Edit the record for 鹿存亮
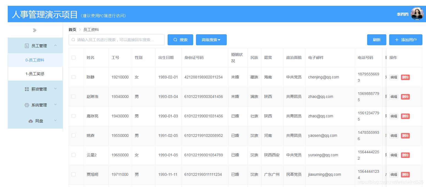This screenshot has height=187, width=426. (394, 116)
